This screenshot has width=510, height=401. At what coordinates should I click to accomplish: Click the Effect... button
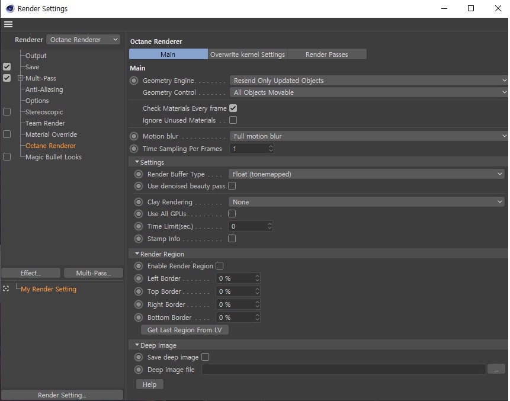pyautogui.click(x=31, y=273)
